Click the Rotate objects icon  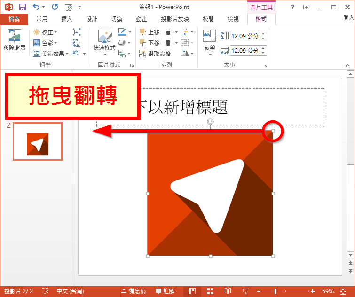(x=185, y=54)
